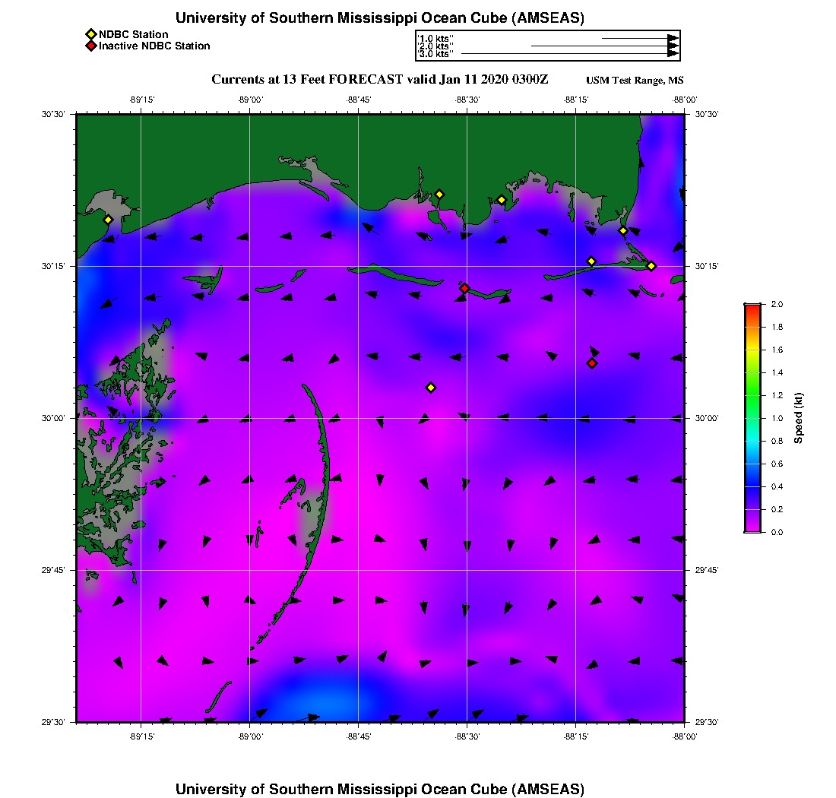Viewport: 836px width, 798px height.
Task: Click the USM Test Range, MS label
Action: click(635, 81)
